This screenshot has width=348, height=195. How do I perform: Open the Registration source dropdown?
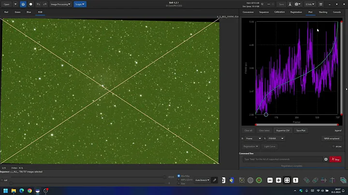click(250, 146)
